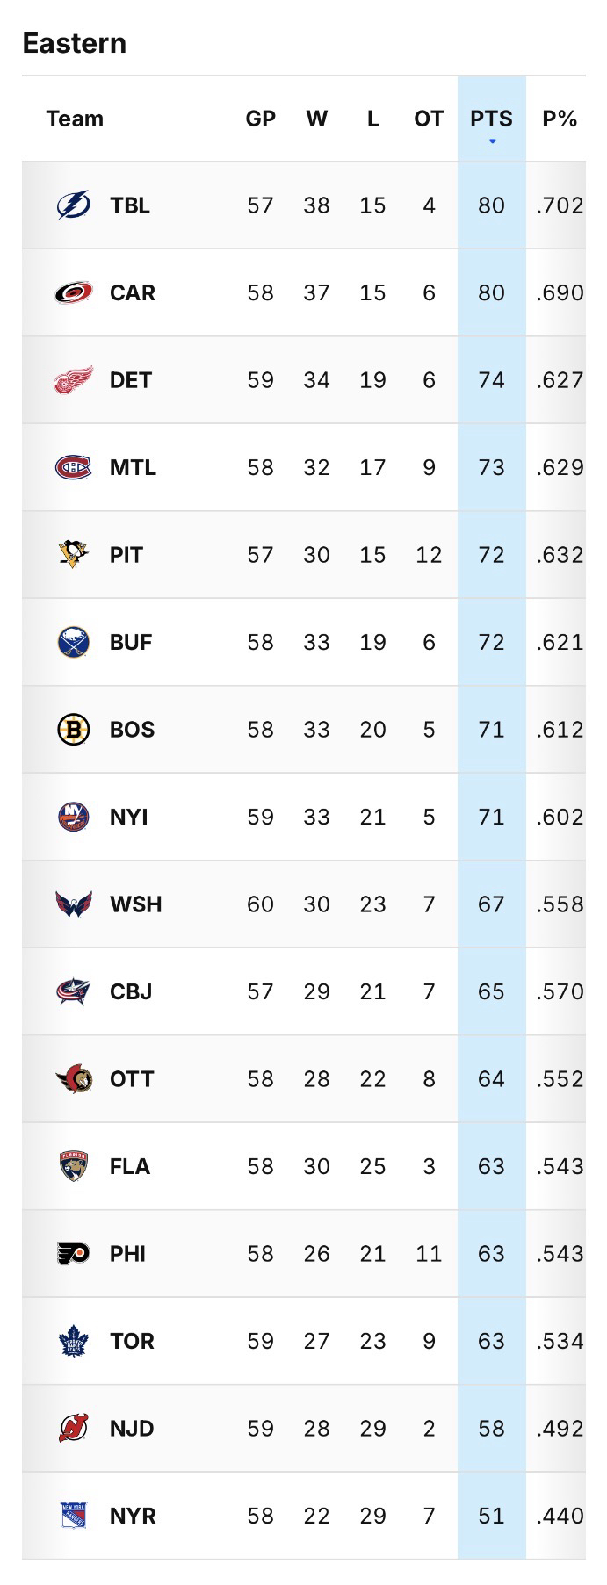Click the Boston Bruins logo

[74, 729]
